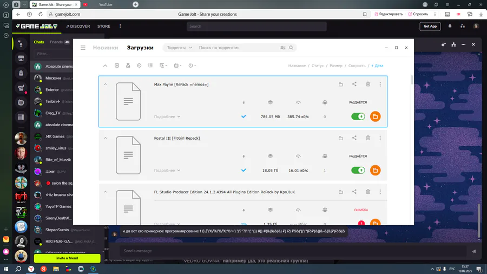
Task: Expand Торренты search type dropdown
Action: point(179,48)
